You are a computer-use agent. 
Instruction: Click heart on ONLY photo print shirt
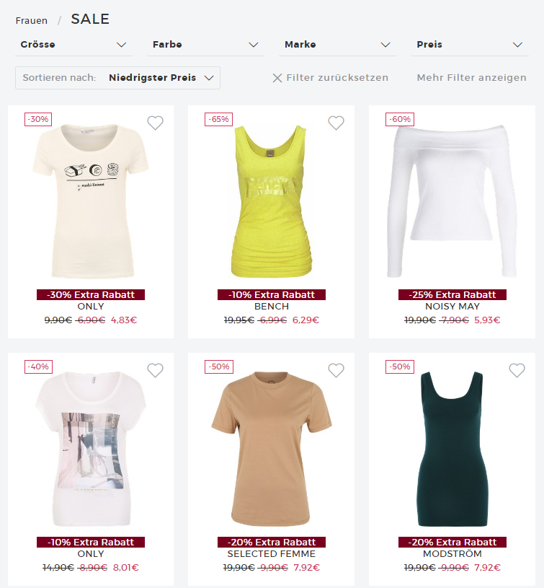[155, 370]
